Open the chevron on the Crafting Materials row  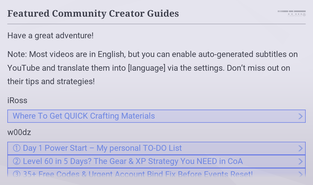300,116
